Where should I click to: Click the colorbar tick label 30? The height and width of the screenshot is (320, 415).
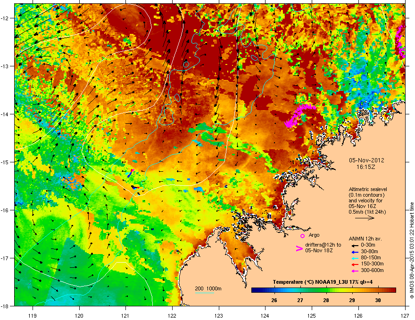pyautogui.click(x=378, y=300)
